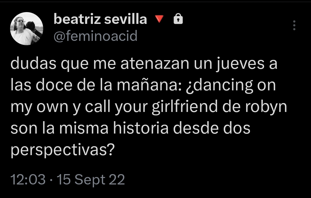Open beatriz sevilla's profile picture
The width and height of the screenshot is (311, 198).
(x=26, y=28)
